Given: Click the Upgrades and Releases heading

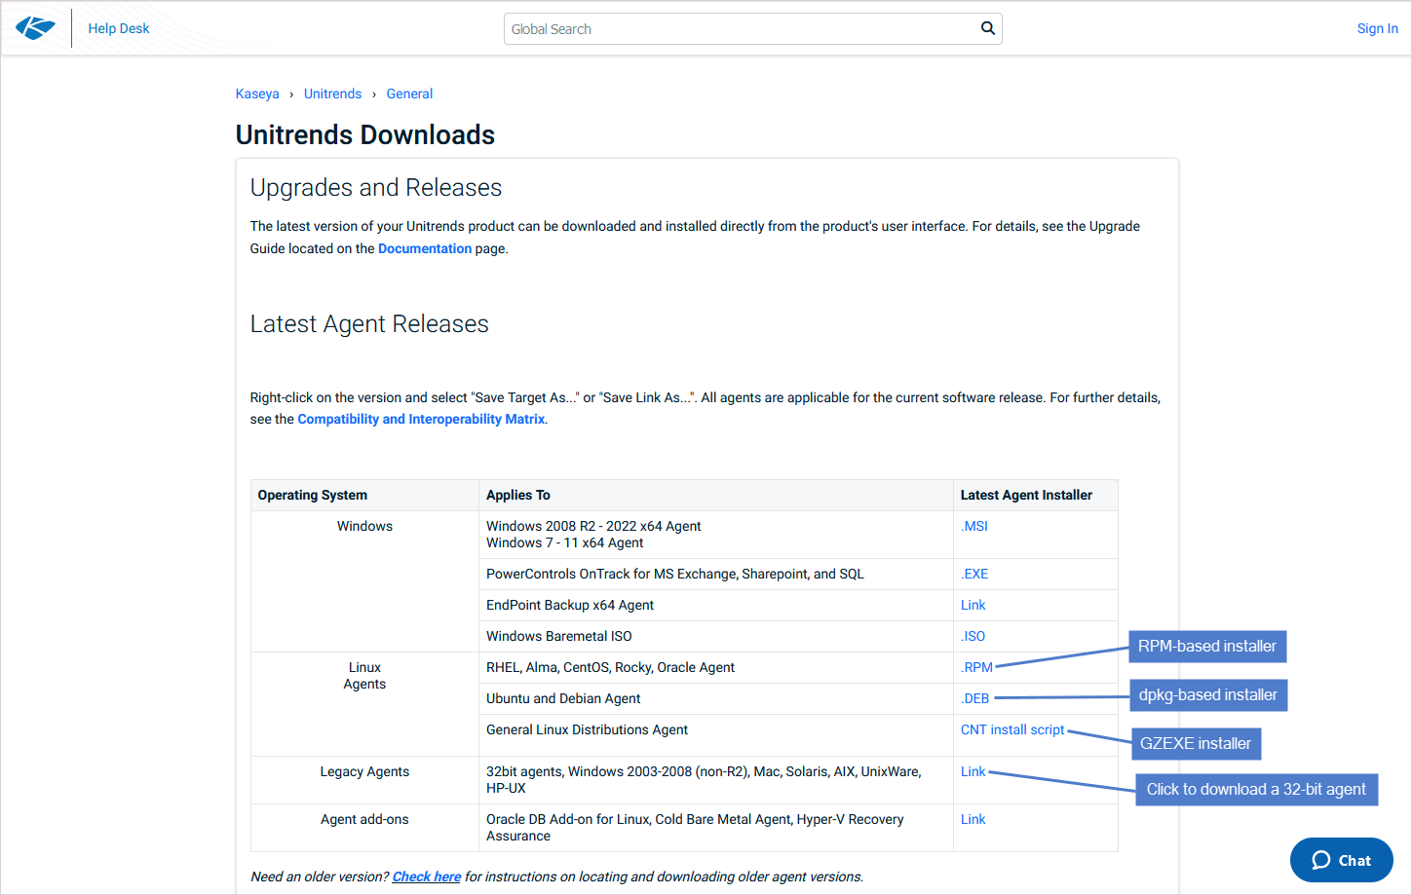Looking at the screenshot, I should pyautogui.click(x=376, y=187).
